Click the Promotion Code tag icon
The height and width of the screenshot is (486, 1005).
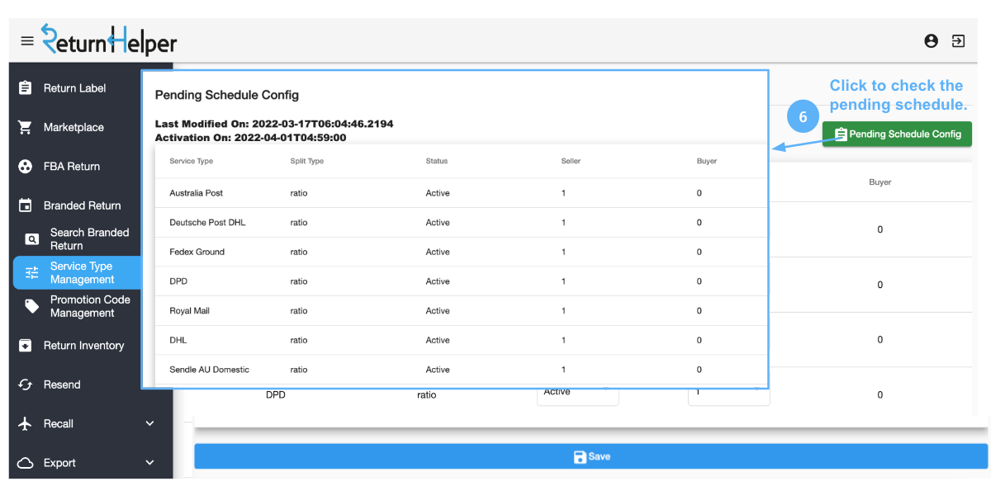(32, 306)
